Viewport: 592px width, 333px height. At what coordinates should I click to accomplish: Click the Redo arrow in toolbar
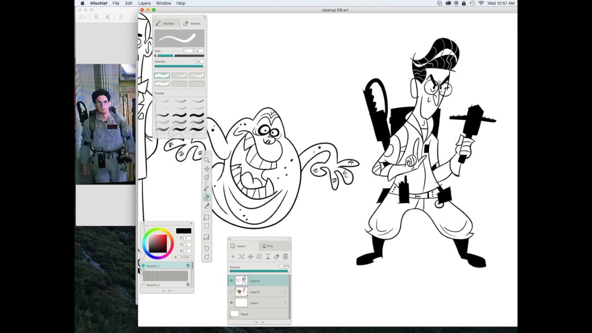pos(207,257)
